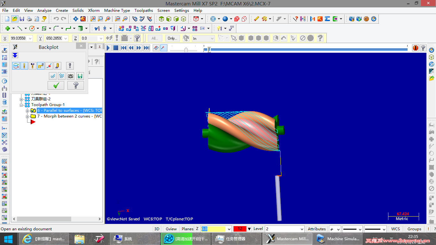Click the lightbulb with arrow icon
Image resolution: width=436 pixels, height=245 pixels.
click(x=219, y=28)
